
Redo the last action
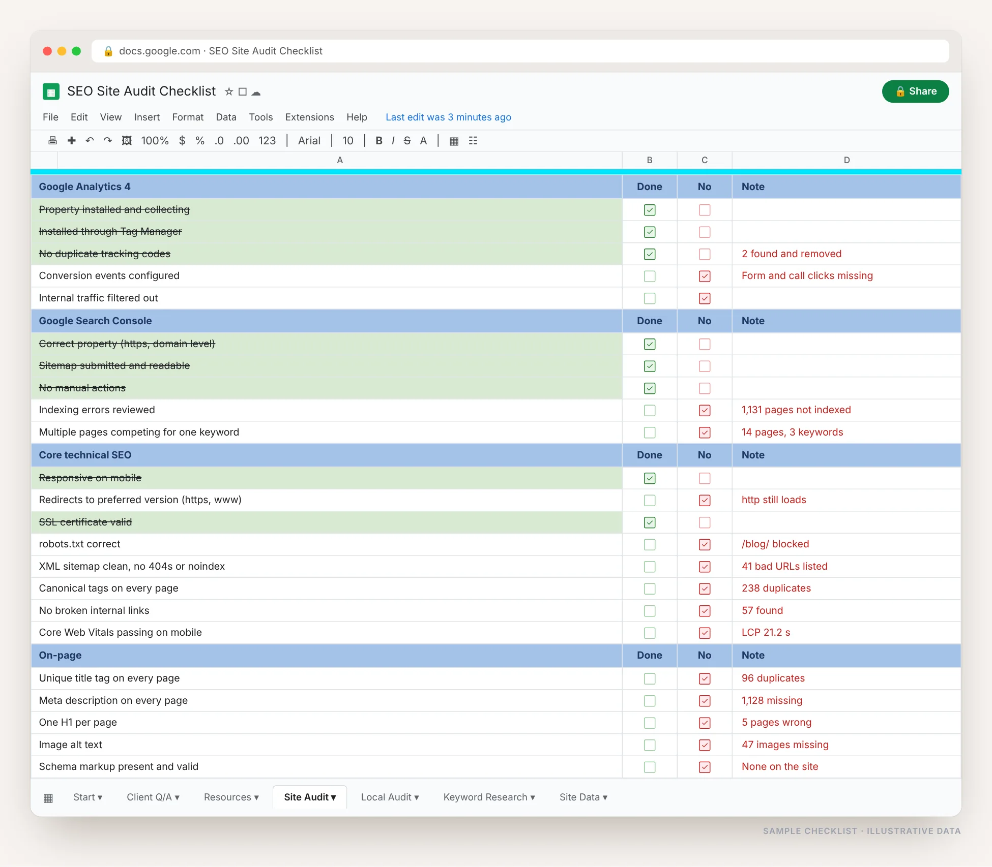108,141
